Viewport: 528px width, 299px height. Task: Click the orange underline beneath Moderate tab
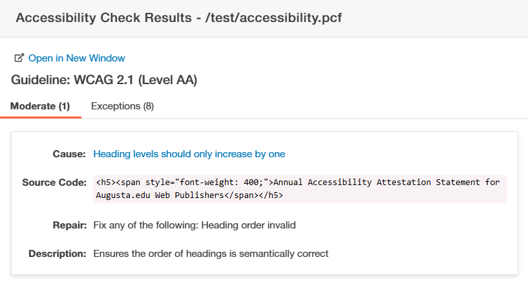(40, 117)
